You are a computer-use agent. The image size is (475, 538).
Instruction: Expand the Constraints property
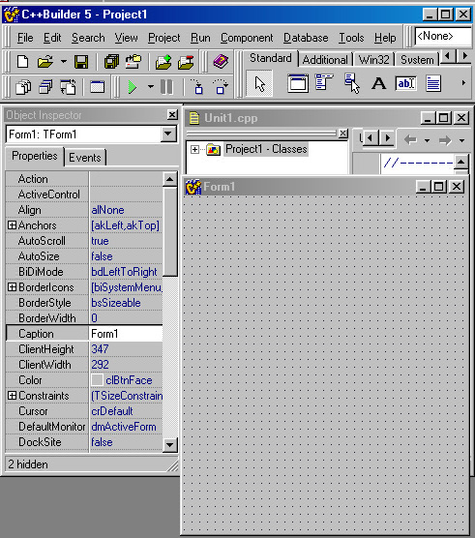pos(12,396)
